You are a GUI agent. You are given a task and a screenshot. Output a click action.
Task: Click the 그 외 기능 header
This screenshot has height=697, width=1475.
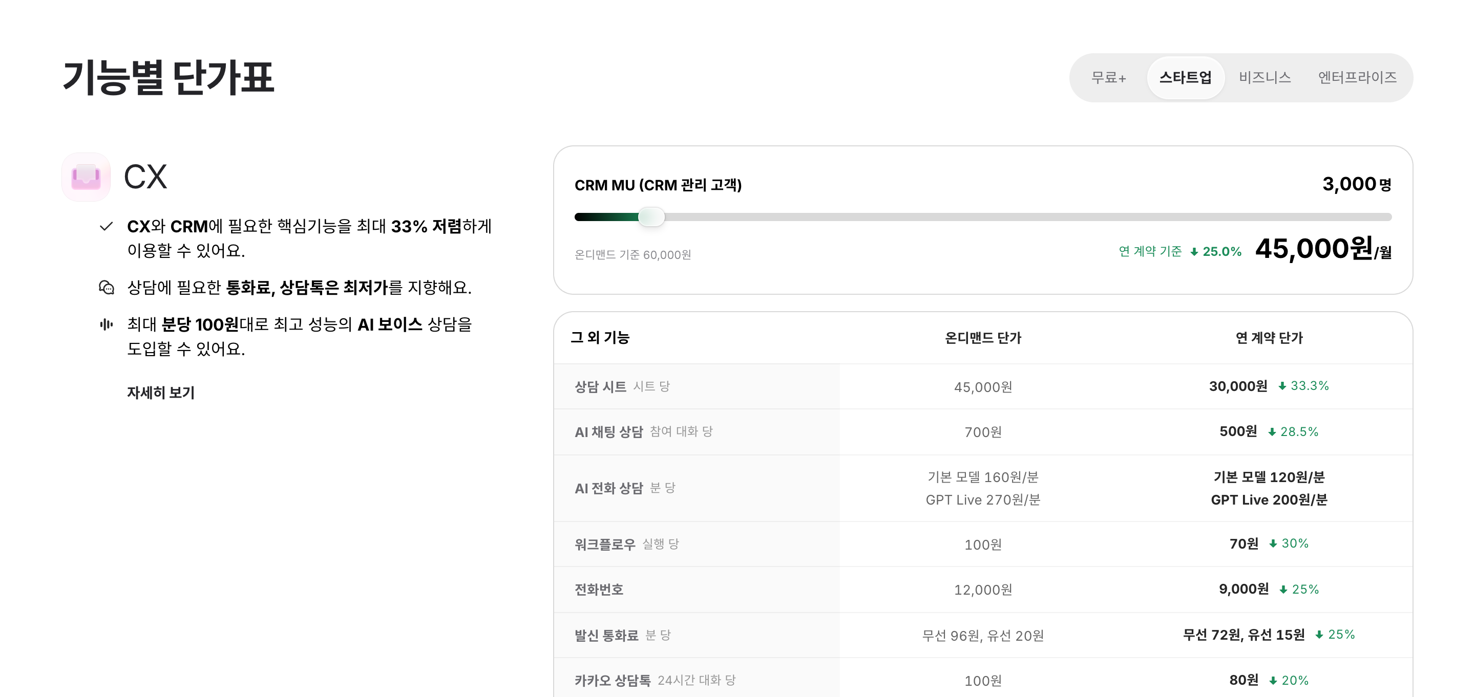[x=600, y=338]
